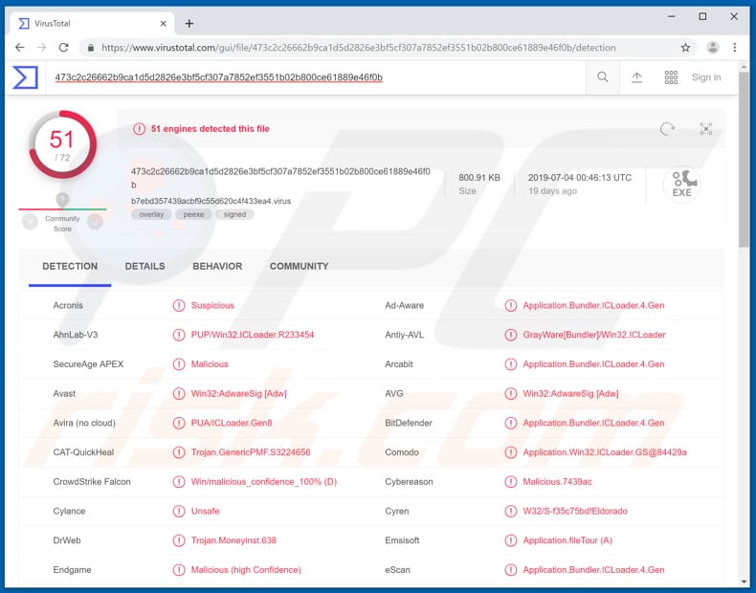Click Trojan.Moneyinst.638 detection text
This screenshot has width=756, height=593.
point(233,540)
